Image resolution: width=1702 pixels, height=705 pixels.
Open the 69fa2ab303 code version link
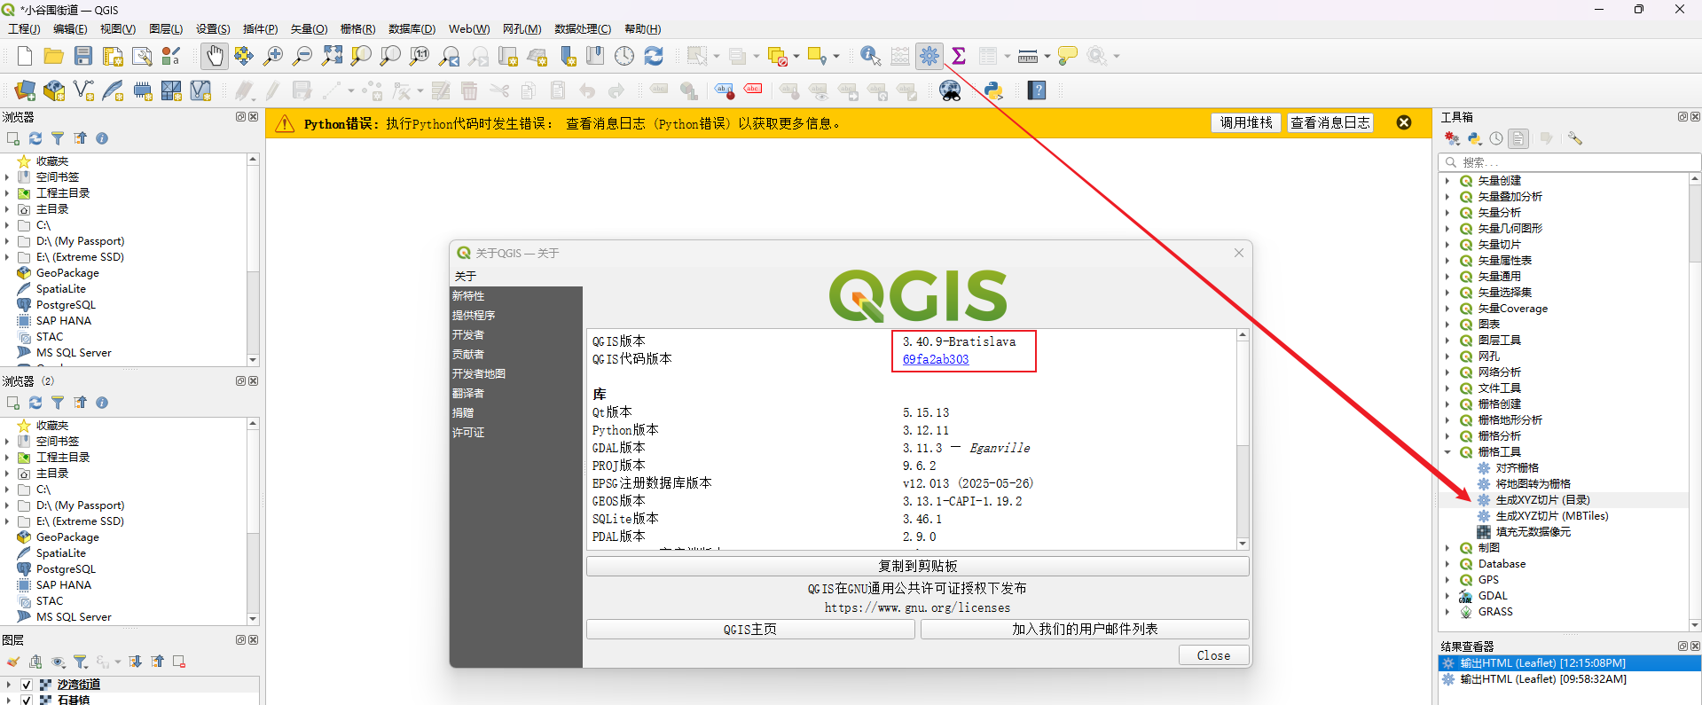click(935, 359)
